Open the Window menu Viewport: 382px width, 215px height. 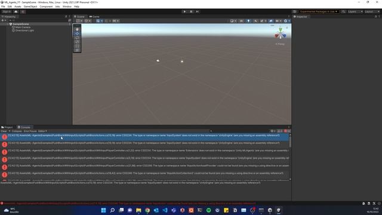[x=67, y=7]
